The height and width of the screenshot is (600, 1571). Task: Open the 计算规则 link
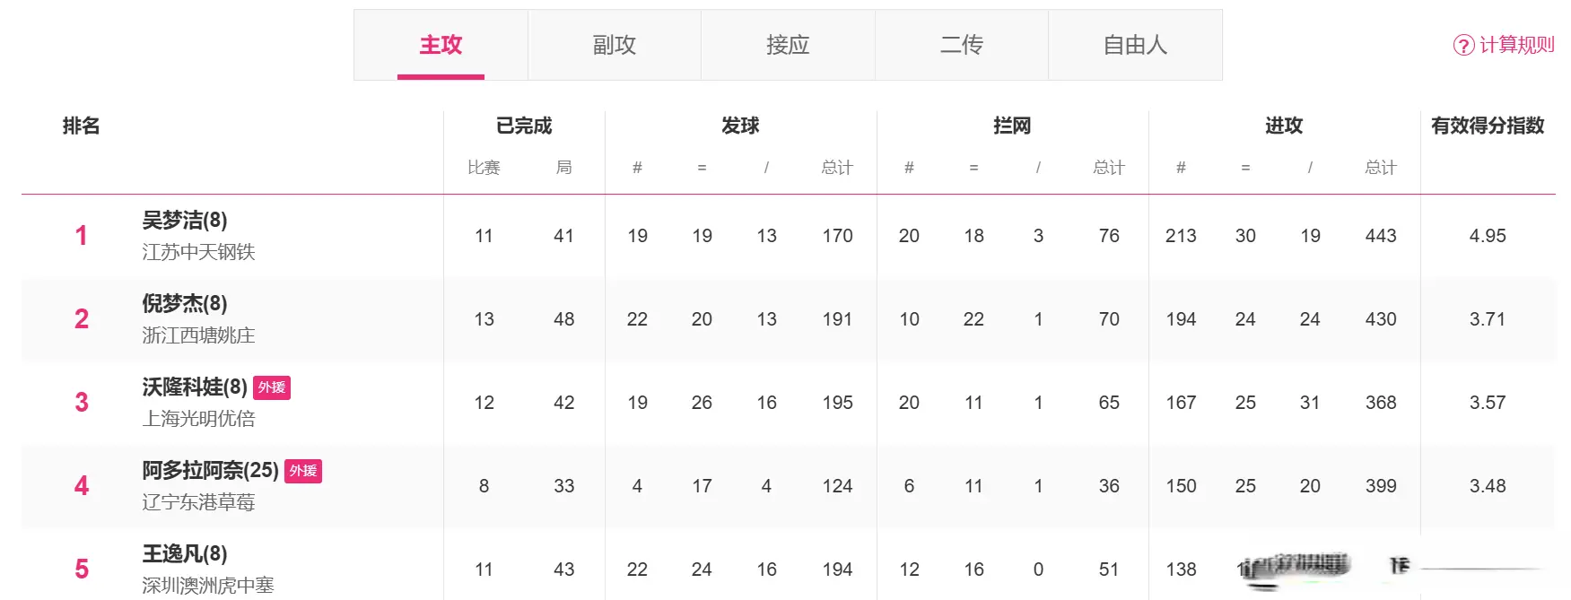pyautogui.click(x=1516, y=45)
